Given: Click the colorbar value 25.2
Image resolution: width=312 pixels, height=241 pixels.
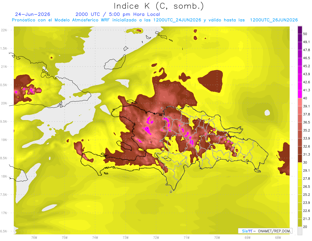Looking at the screenshot, I should (307, 195).
